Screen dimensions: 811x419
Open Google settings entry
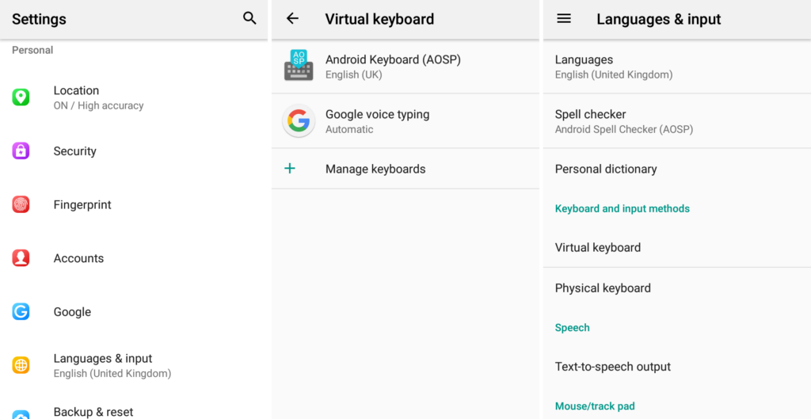click(134, 312)
